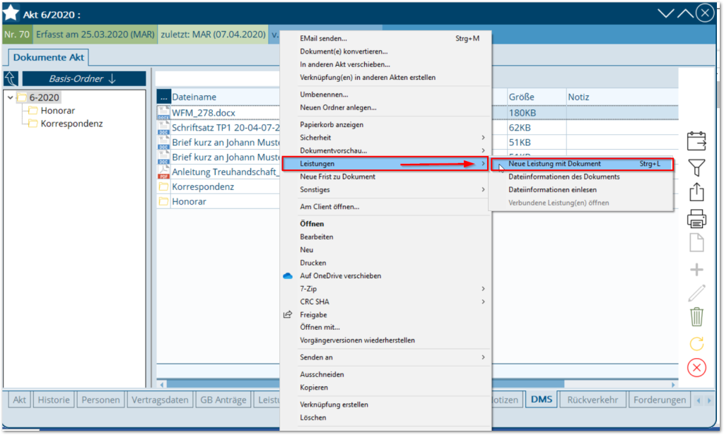Click the share/export icon in right toolbar
The image size is (724, 435).
pos(697,192)
